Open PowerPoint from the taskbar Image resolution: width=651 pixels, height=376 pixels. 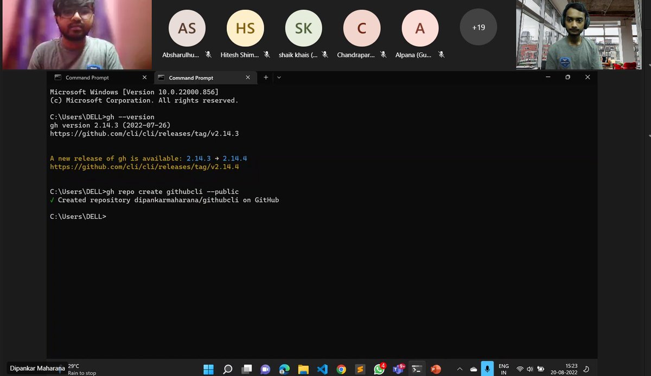pos(436,369)
